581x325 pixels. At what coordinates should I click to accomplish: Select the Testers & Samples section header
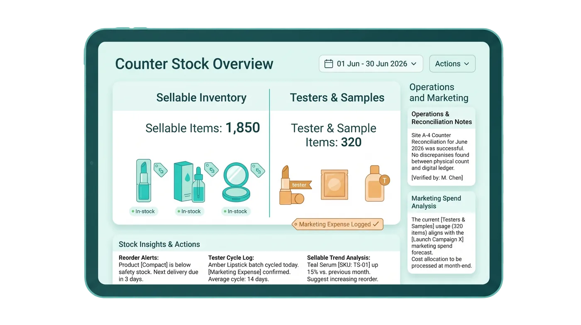(337, 98)
